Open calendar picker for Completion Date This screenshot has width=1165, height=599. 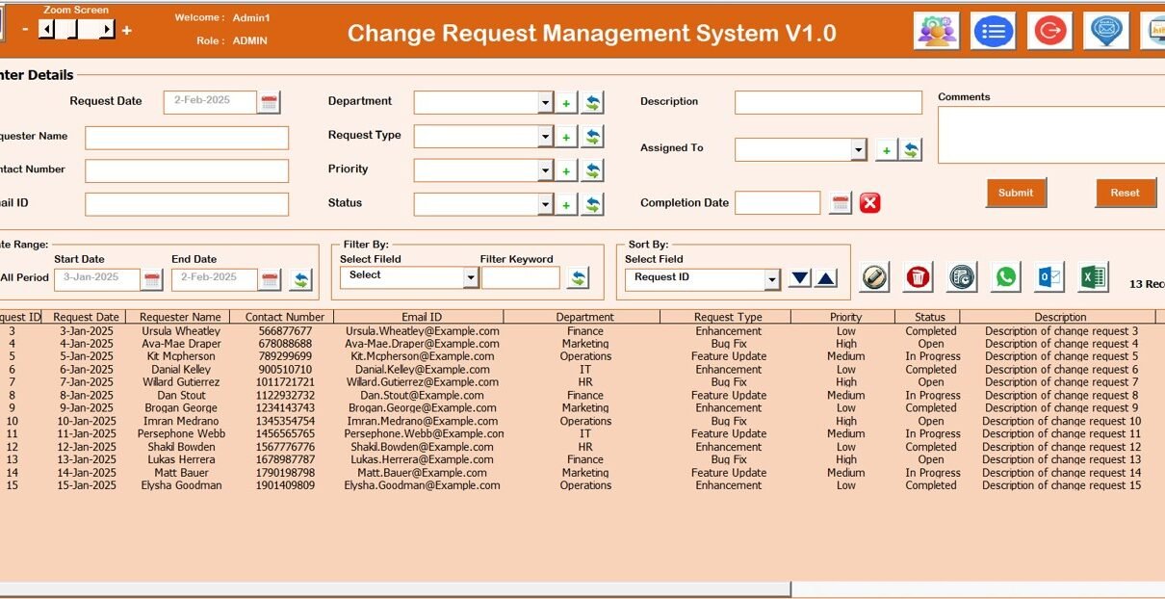click(841, 203)
